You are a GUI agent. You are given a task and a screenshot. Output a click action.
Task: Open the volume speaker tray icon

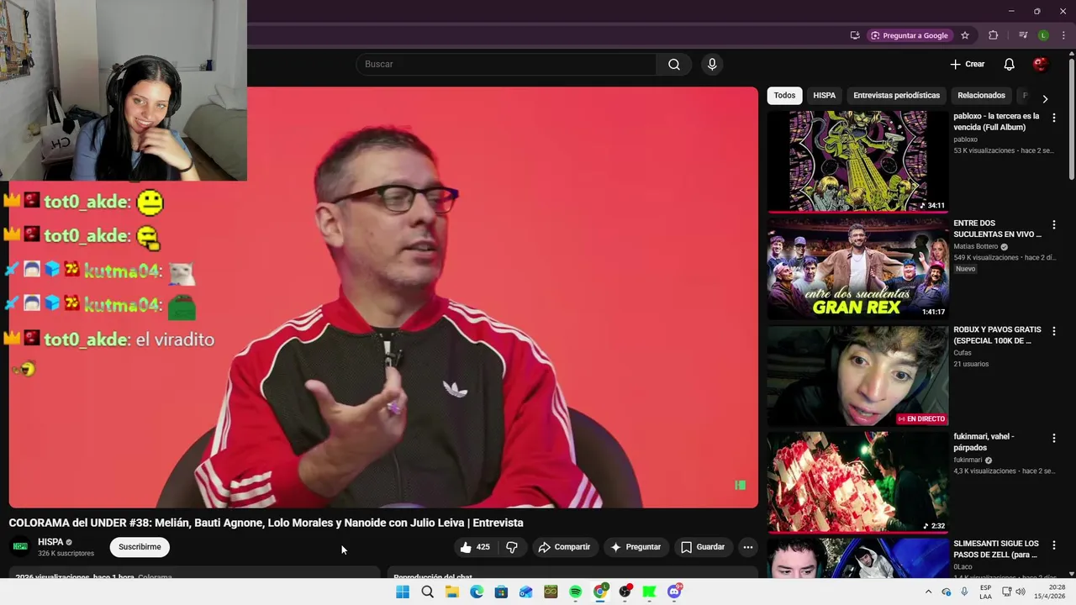(1021, 592)
